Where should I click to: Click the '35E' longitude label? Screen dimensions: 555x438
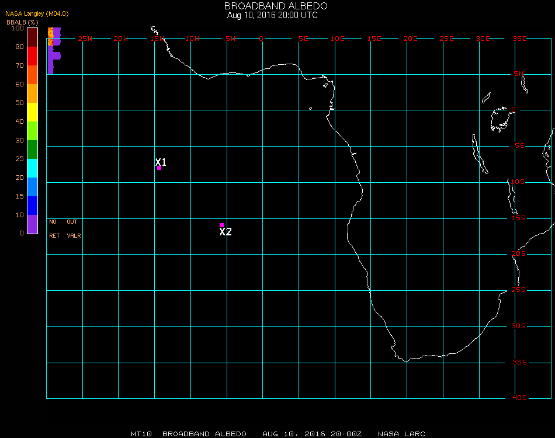(x=519, y=39)
